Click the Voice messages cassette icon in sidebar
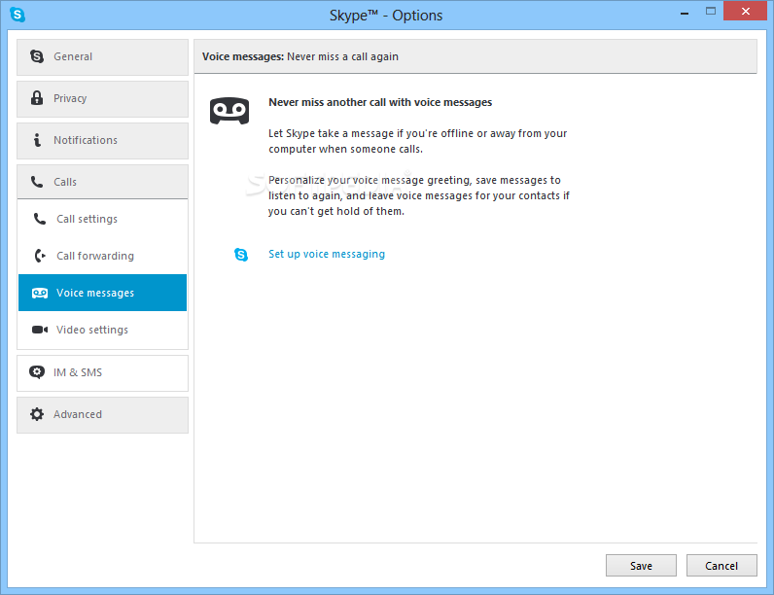Image resolution: width=774 pixels, height=595 pixels. click(x=40, y=293)
